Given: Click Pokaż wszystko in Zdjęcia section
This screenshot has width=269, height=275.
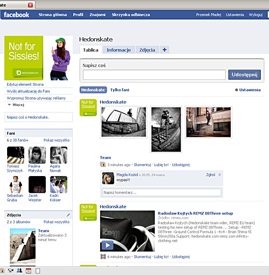Looking at the screenshot, I should pyautogui.click(x=56, y=222).
